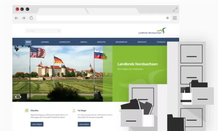Screen dimensions: 218x131
Task: Show previous slide with left chevron
Action: click(16, 97)
